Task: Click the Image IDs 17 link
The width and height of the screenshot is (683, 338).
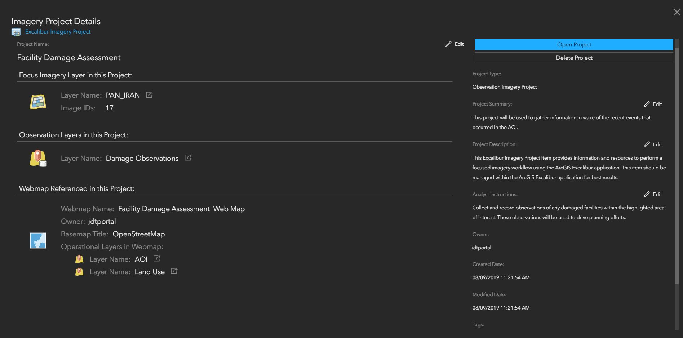Action: click(x=109, y=108)
